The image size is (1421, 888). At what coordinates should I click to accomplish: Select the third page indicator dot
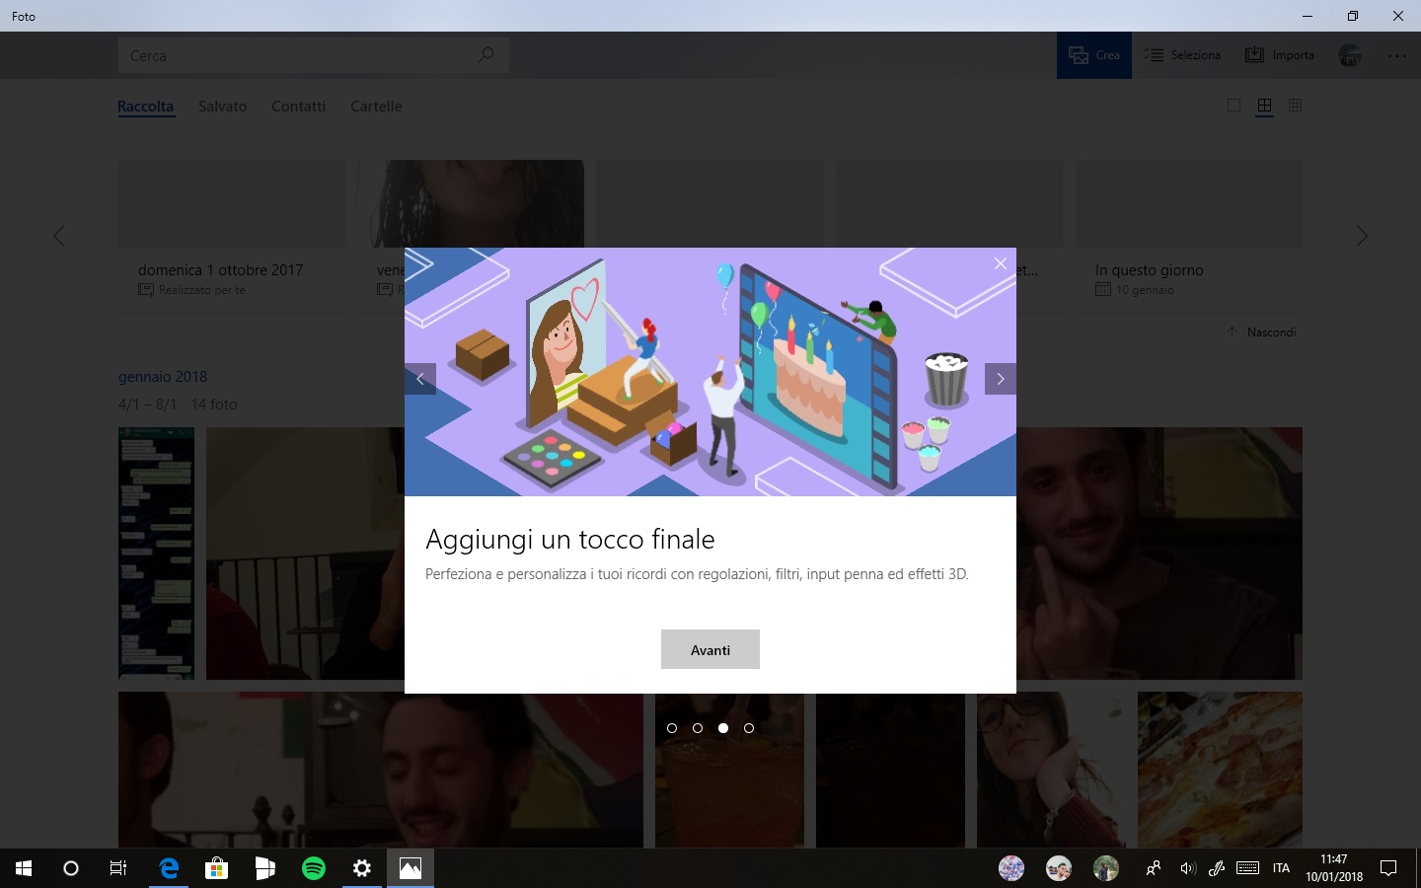723,728
